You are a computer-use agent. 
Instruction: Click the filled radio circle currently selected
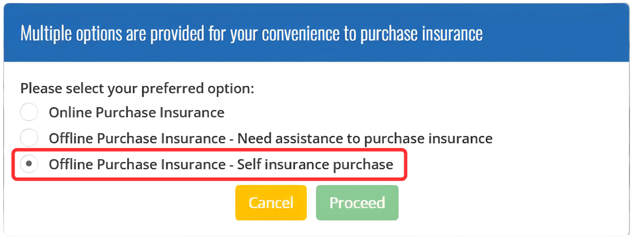pos(29,164)
